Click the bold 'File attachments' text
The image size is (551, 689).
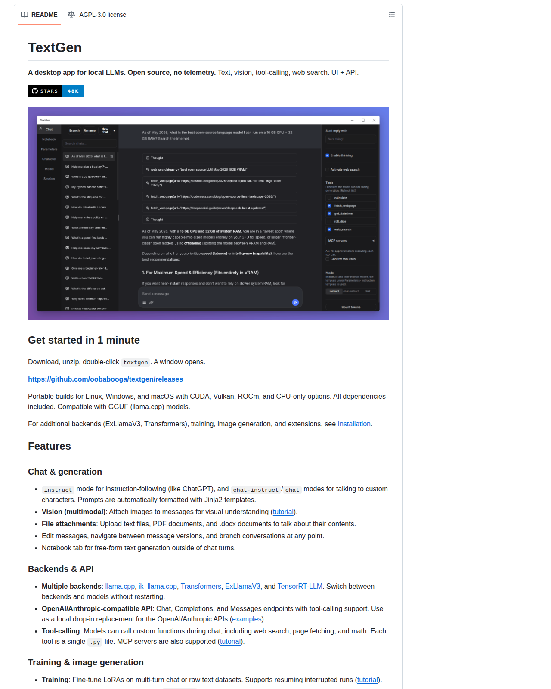click(69, 524)
